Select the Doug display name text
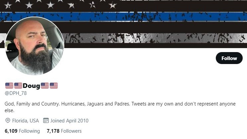 coord(32,86)
